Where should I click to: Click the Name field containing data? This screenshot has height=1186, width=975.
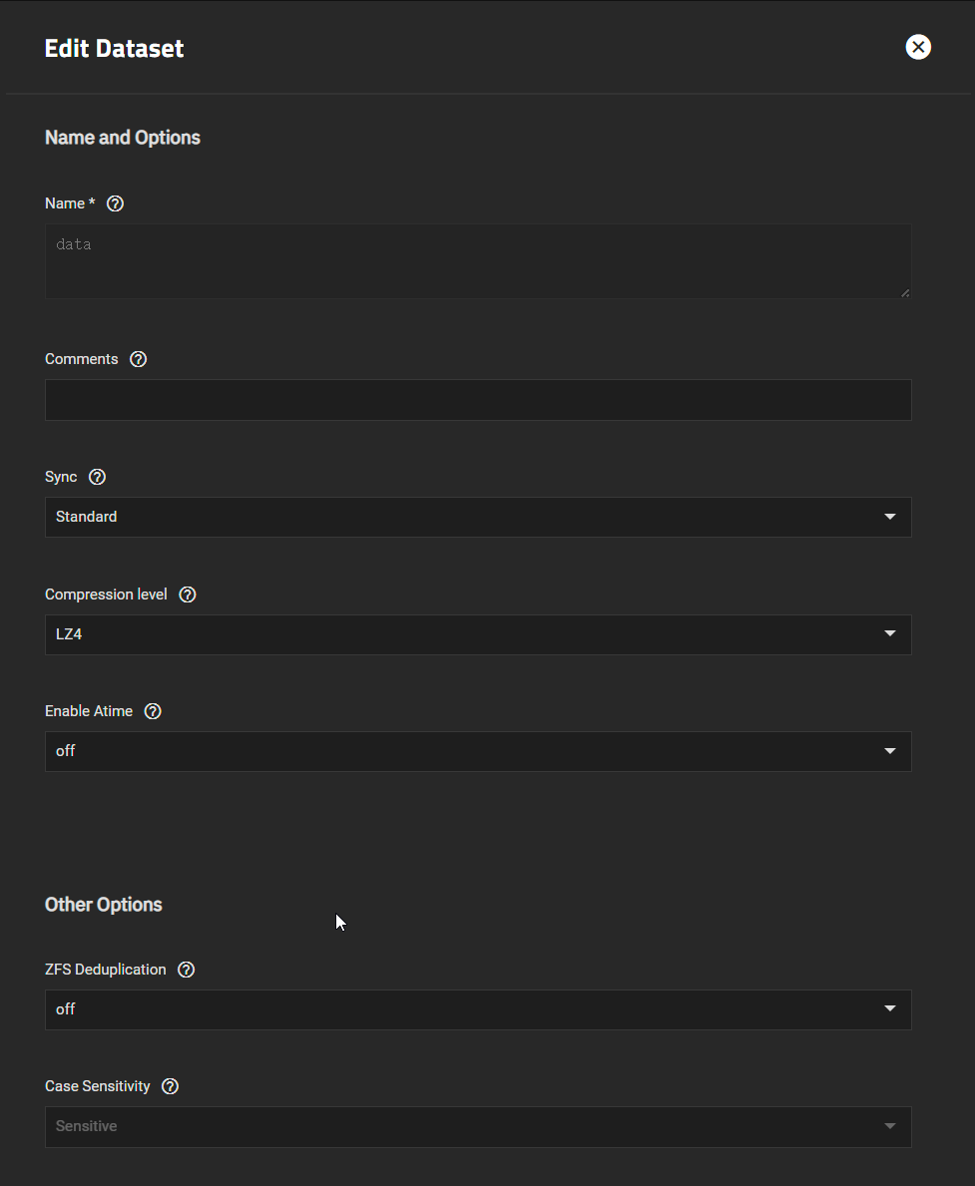(x=478, y=261)
